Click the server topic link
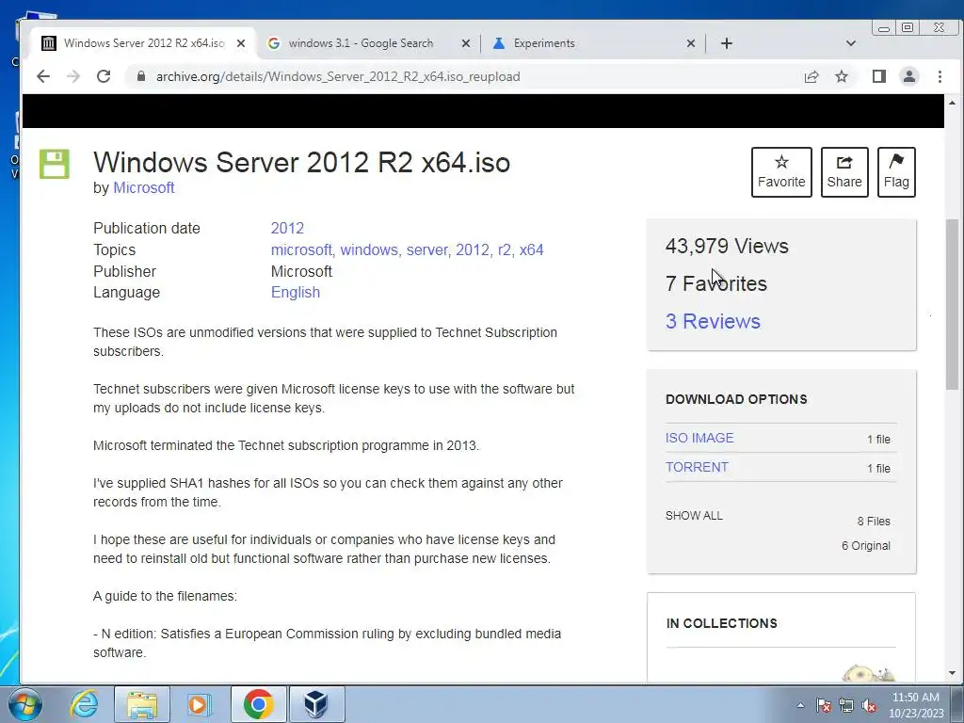 point(427,249)
